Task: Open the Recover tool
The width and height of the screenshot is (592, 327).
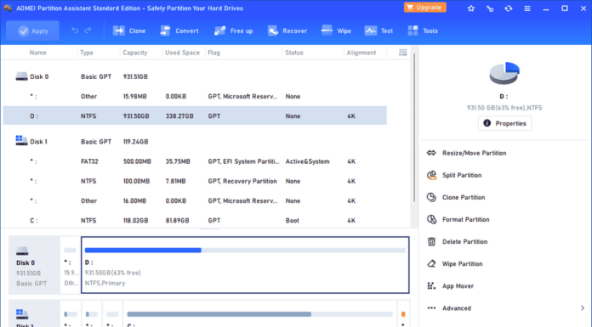Action: coord(287,31)
